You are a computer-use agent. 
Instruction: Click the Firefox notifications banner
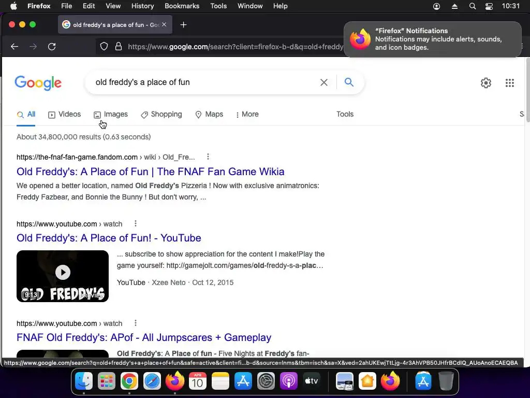[433, 39]
